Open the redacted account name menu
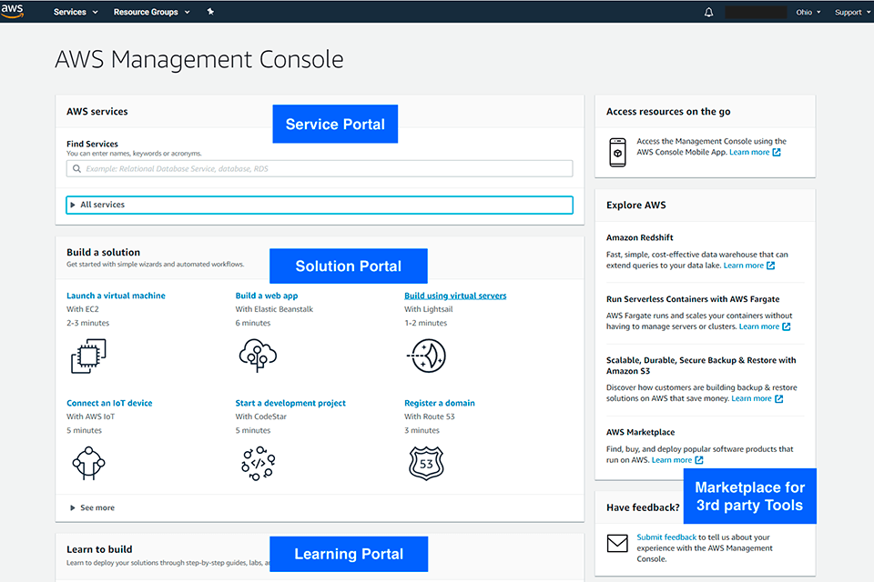Image resolution: width=874 pixels, height=582 pixels. coord(756,12)
